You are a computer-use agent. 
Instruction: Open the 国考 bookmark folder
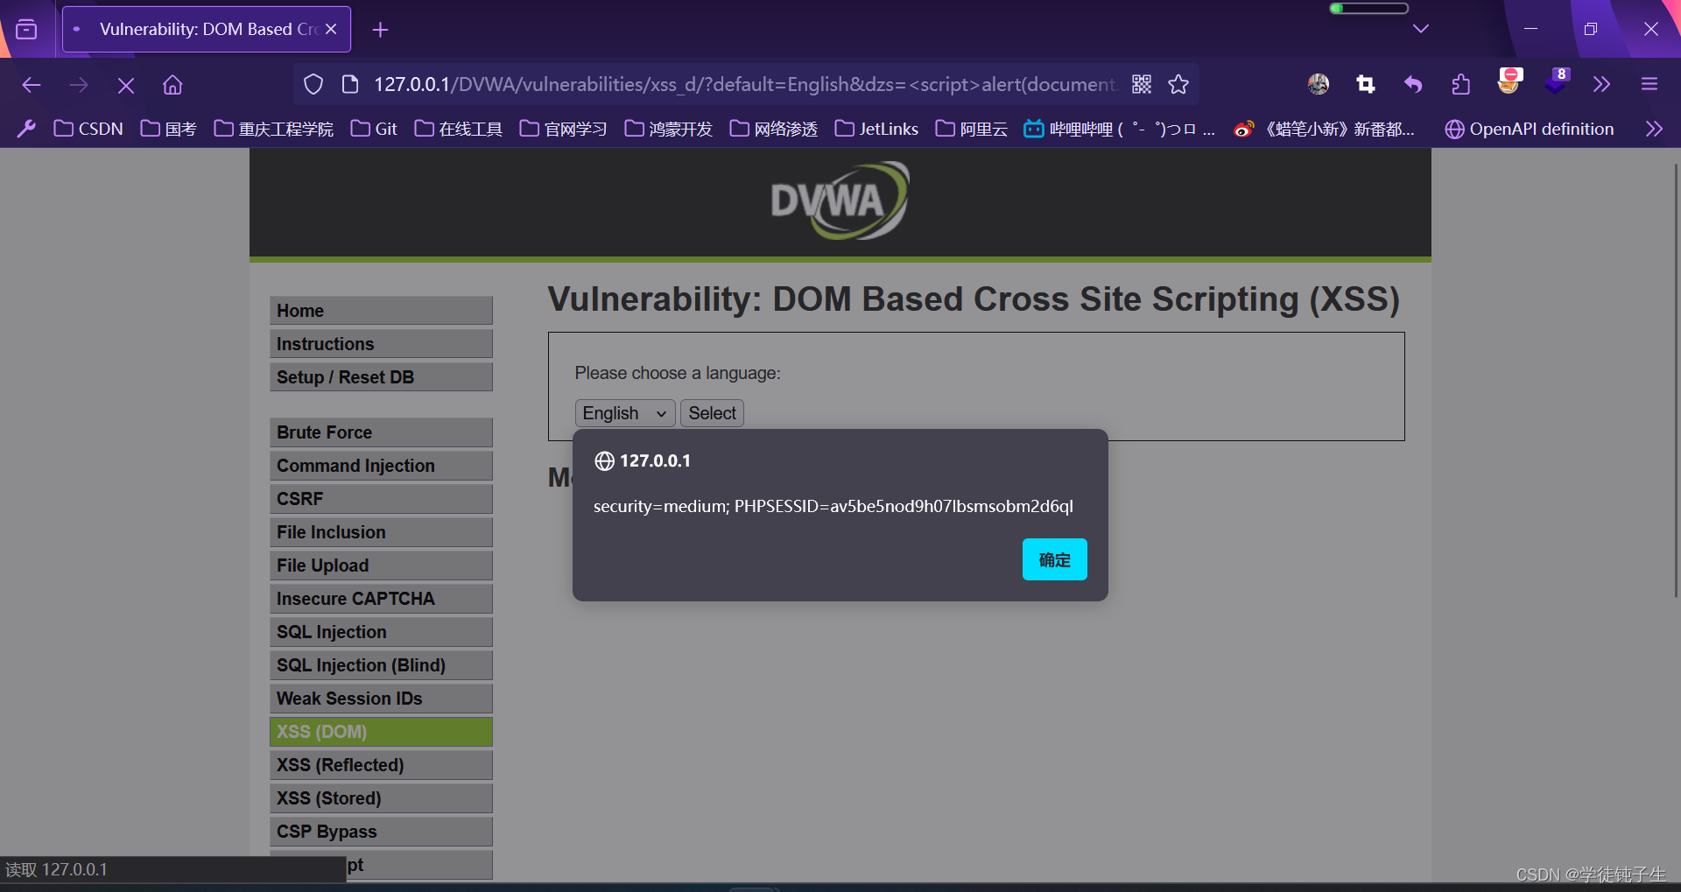pyautogui.click(x=168, y=129)
